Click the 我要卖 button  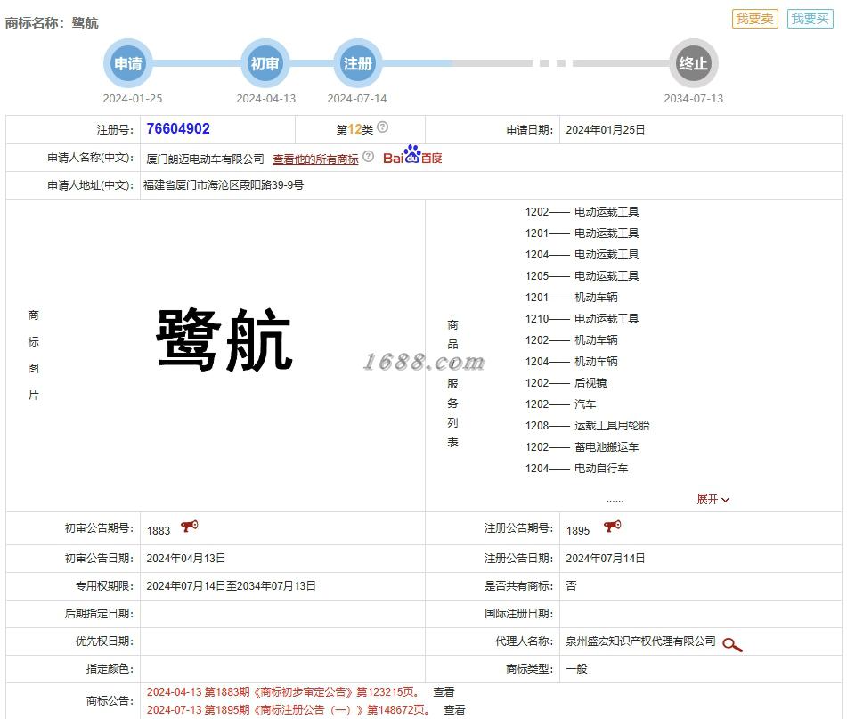click(754, 19)
